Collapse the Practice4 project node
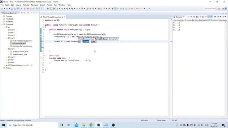Image resolution: width=228 pixels, height=128 pixels. (x=2, y=25)
